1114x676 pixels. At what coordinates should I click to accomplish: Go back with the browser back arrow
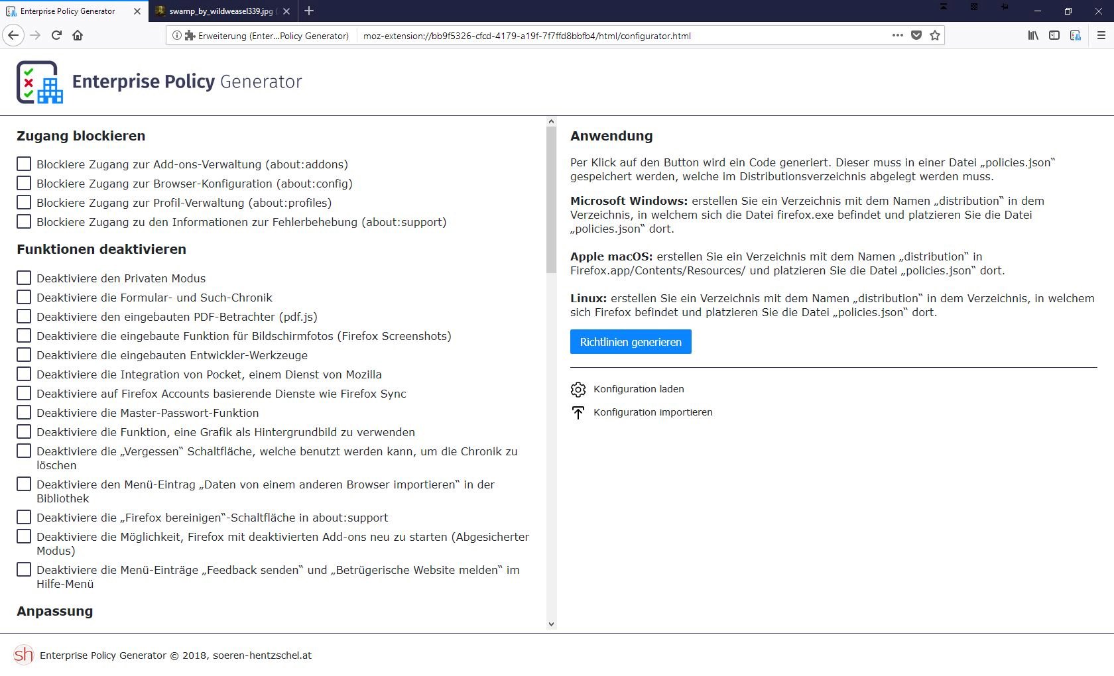coord(13,35)
